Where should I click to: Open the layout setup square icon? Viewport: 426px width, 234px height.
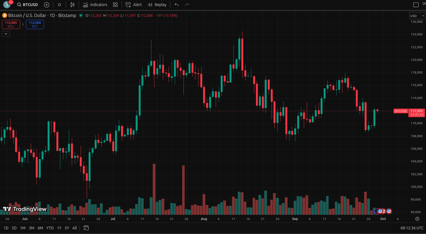pos(416,5)
